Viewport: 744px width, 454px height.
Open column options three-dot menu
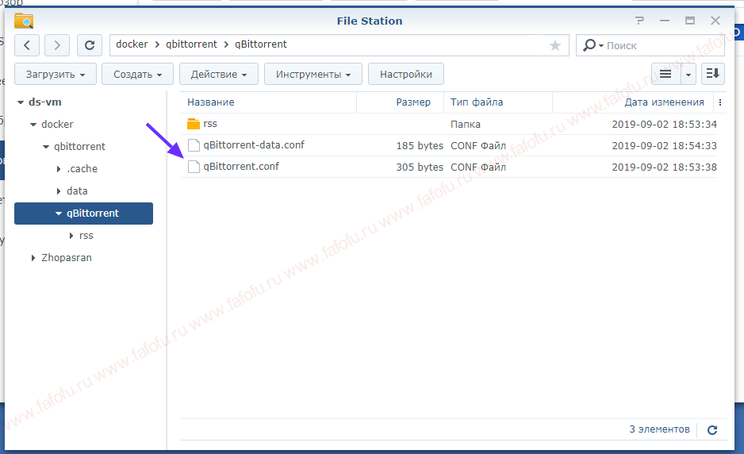click(719, 102)
